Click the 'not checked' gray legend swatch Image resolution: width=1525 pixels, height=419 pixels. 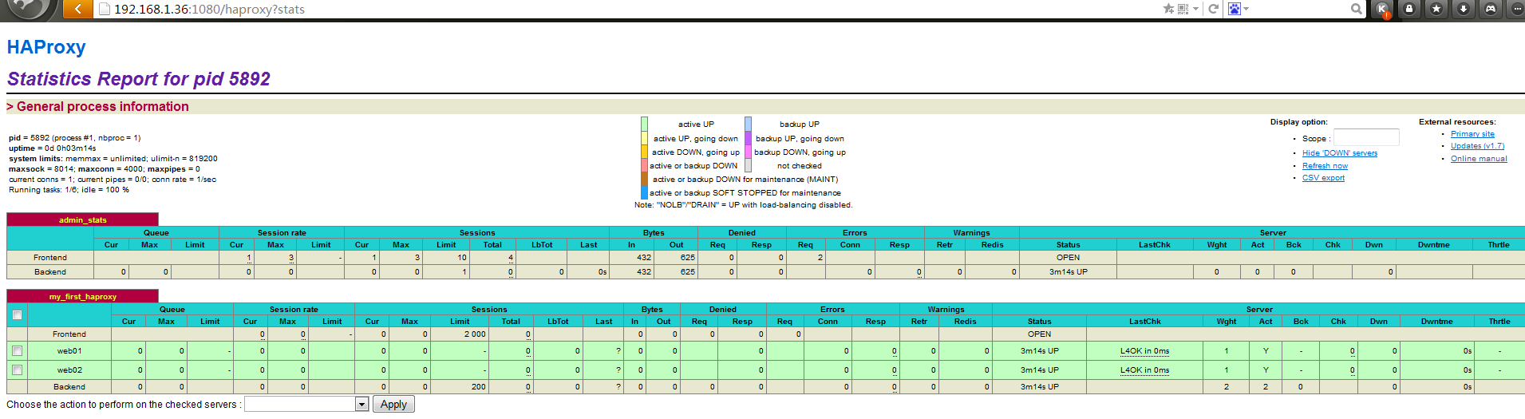tap(749, 165)
